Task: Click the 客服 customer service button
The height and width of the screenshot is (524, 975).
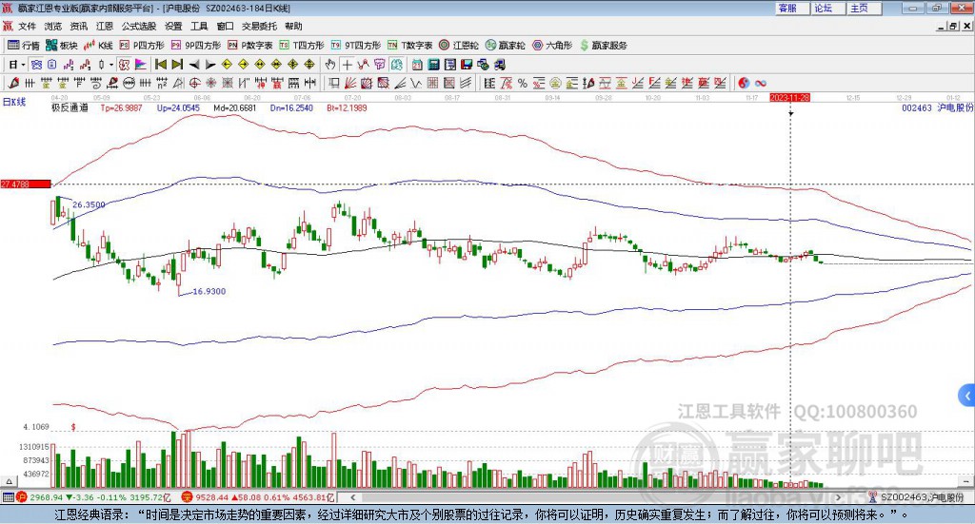Action: (x=791, y=8)
